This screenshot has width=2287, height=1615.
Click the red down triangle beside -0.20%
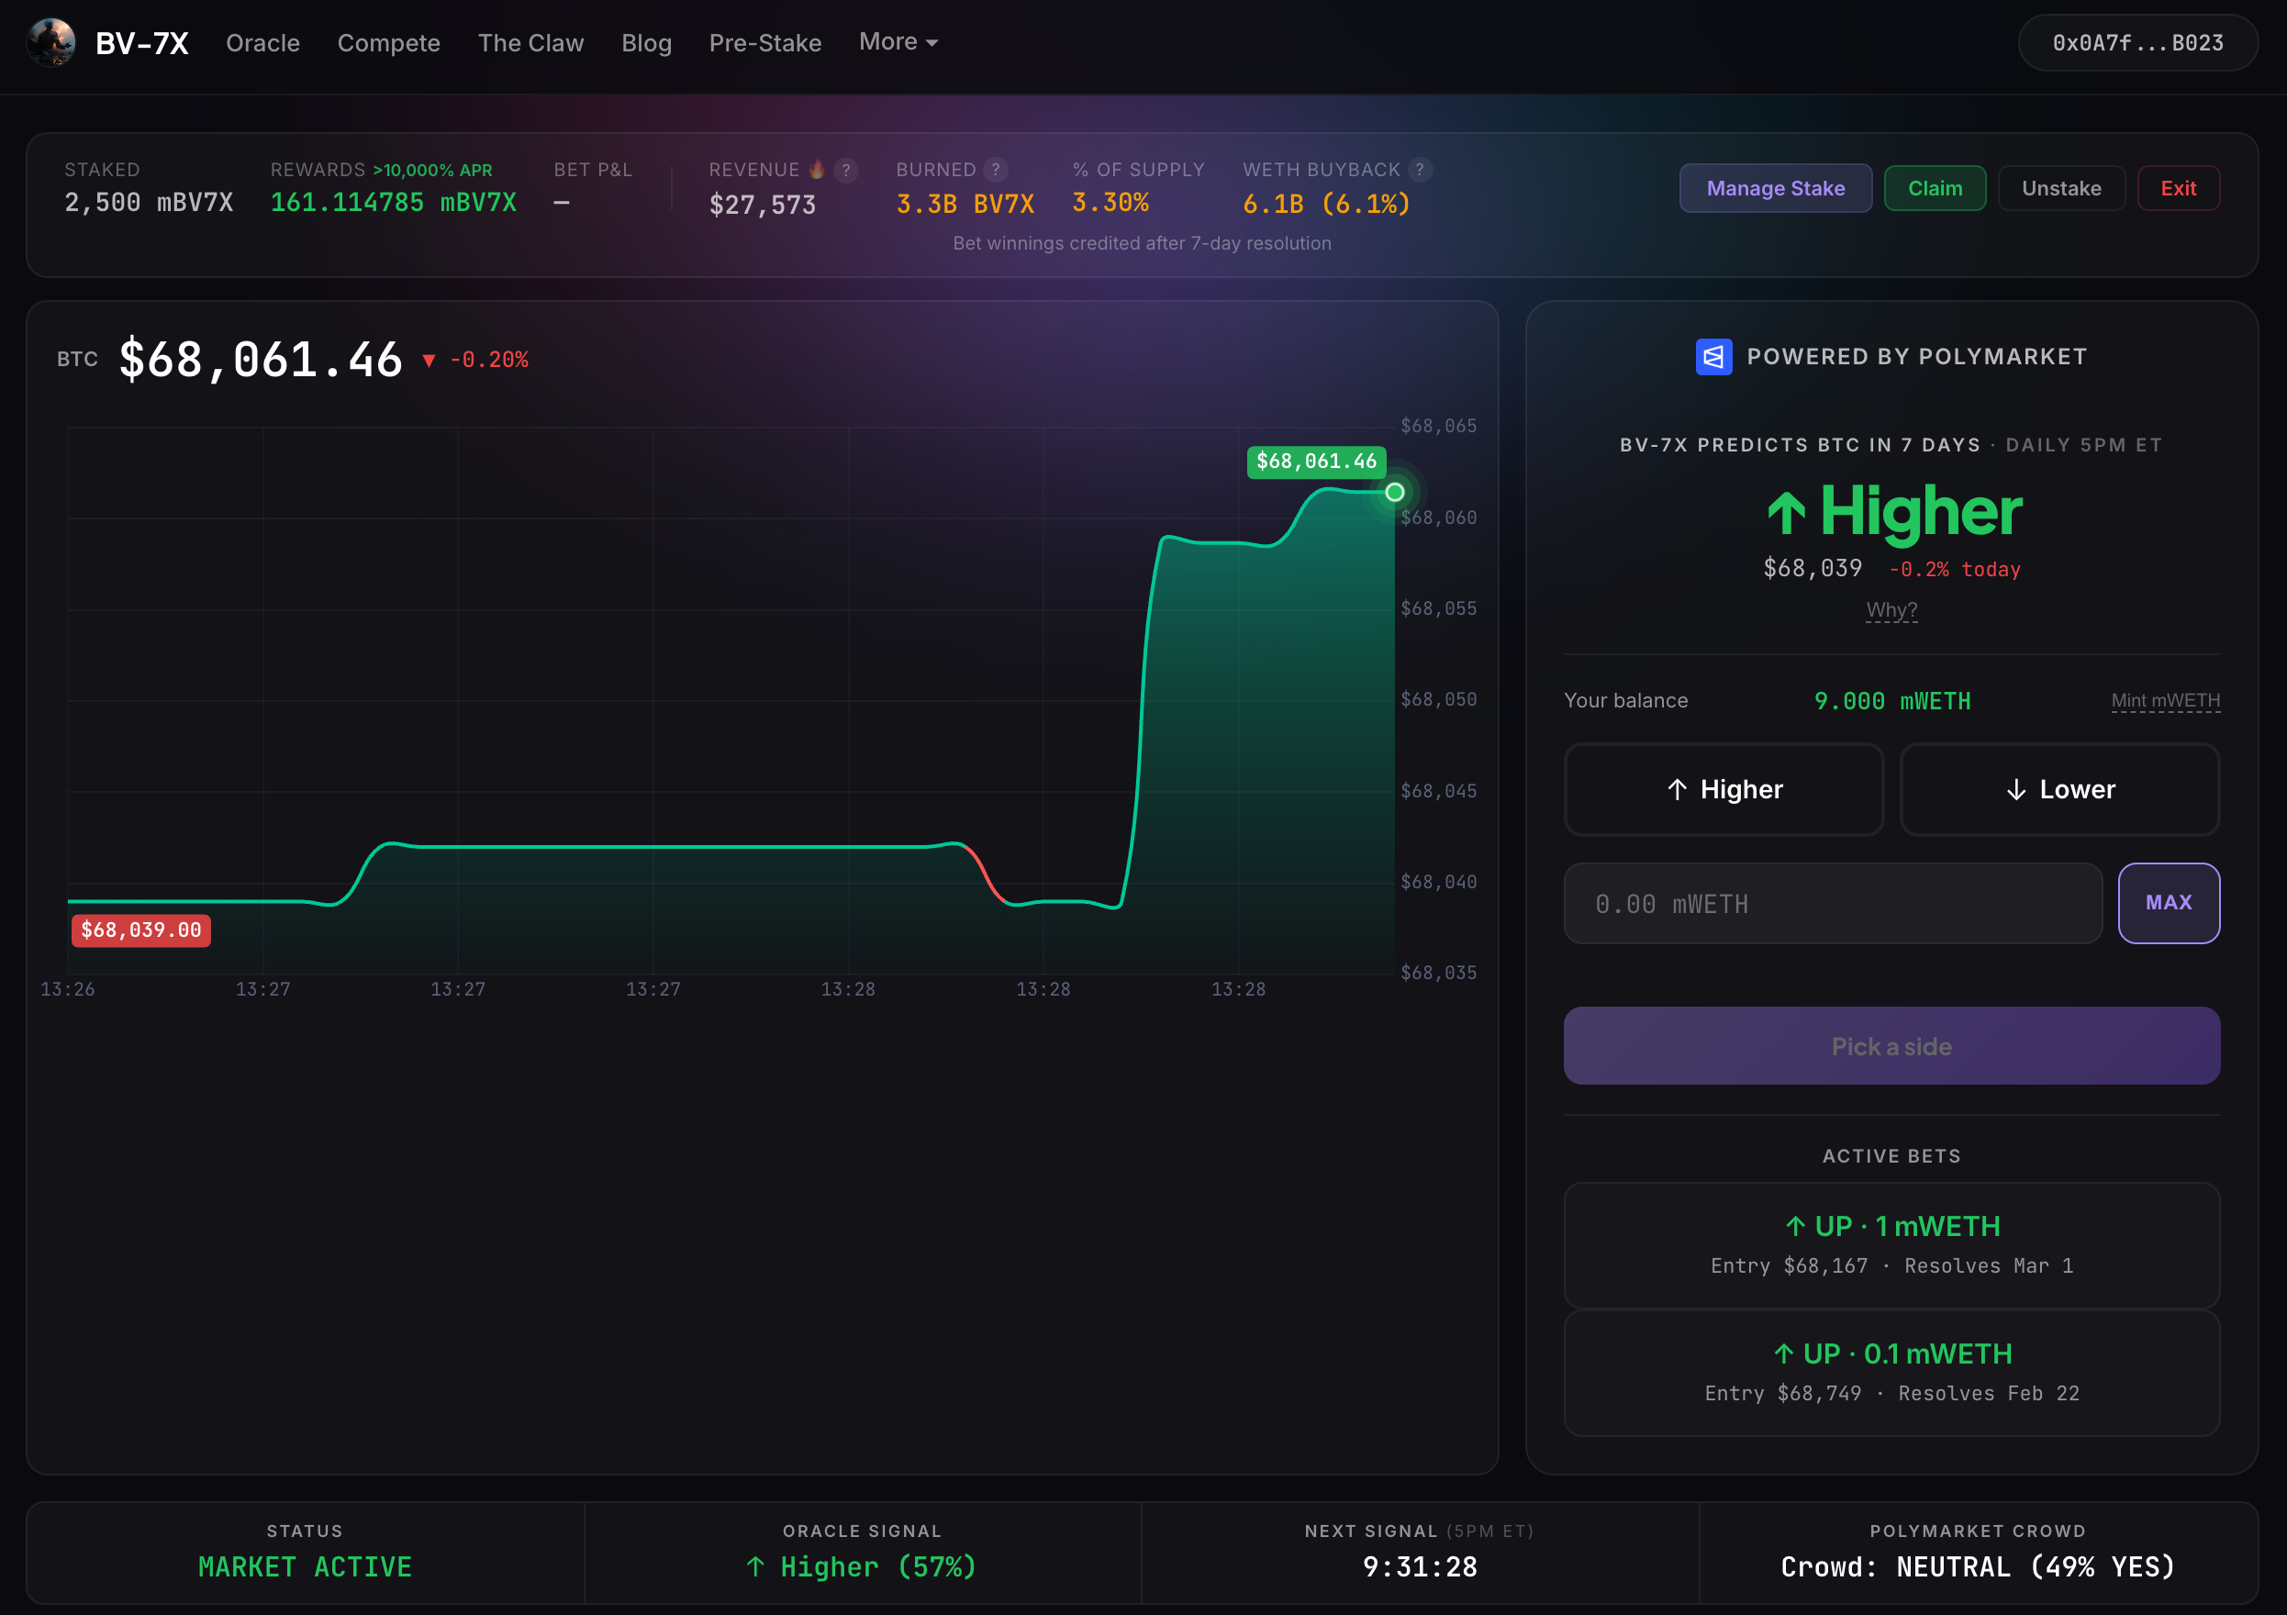429,361
